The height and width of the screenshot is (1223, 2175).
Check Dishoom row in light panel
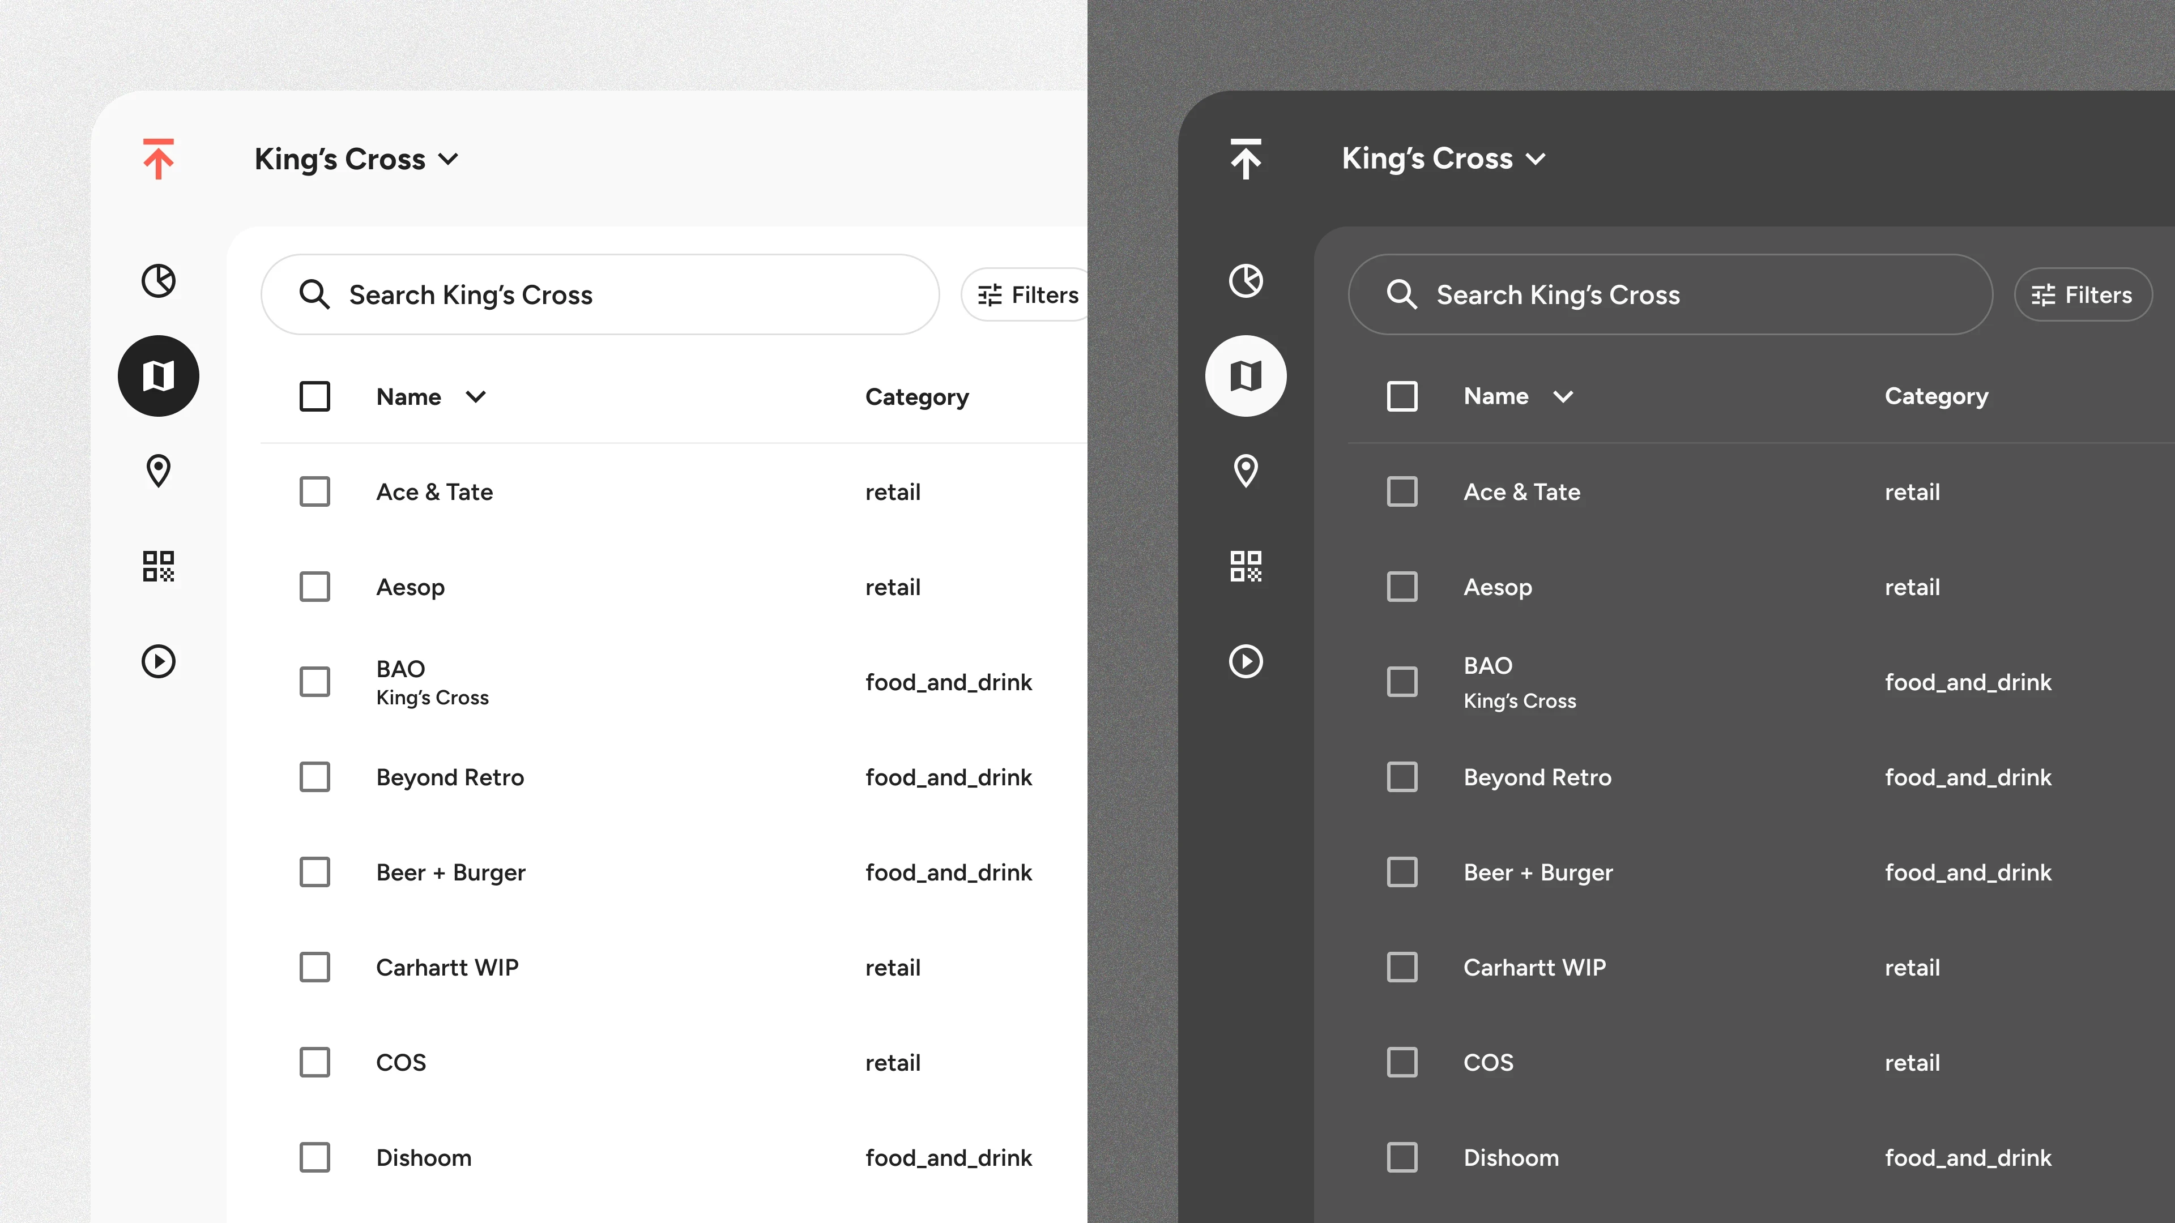point(315,1157)
